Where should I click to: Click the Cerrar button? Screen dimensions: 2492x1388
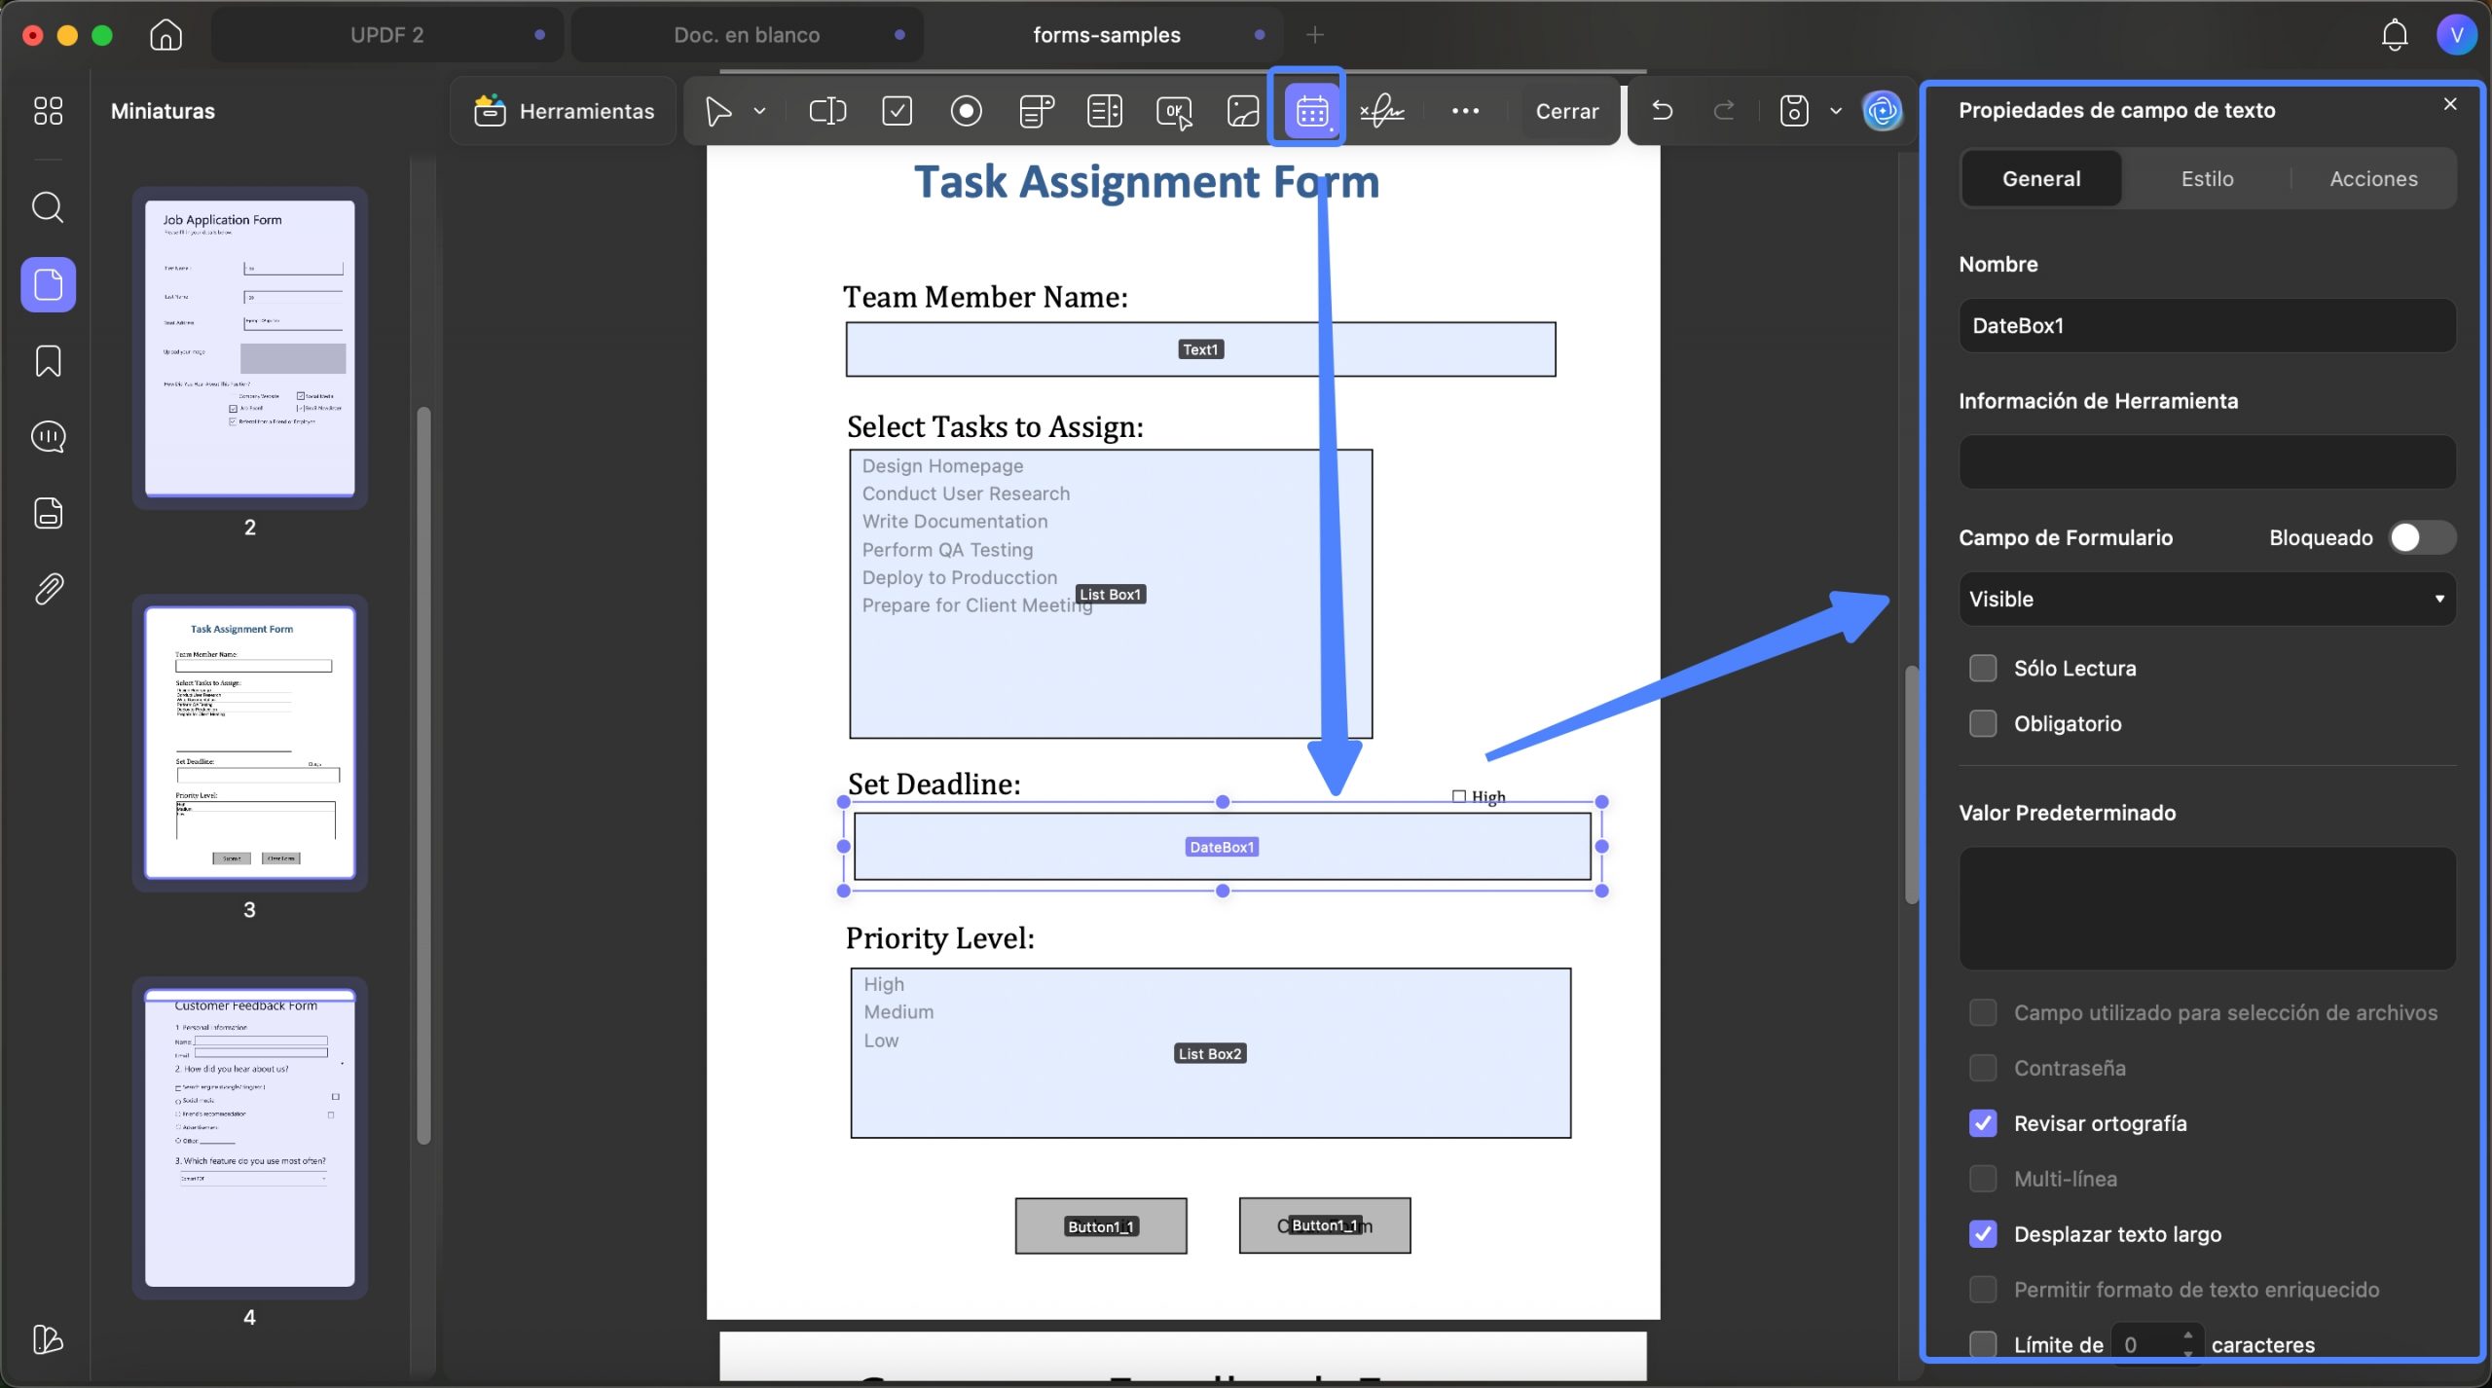(x=1566, y=111)
